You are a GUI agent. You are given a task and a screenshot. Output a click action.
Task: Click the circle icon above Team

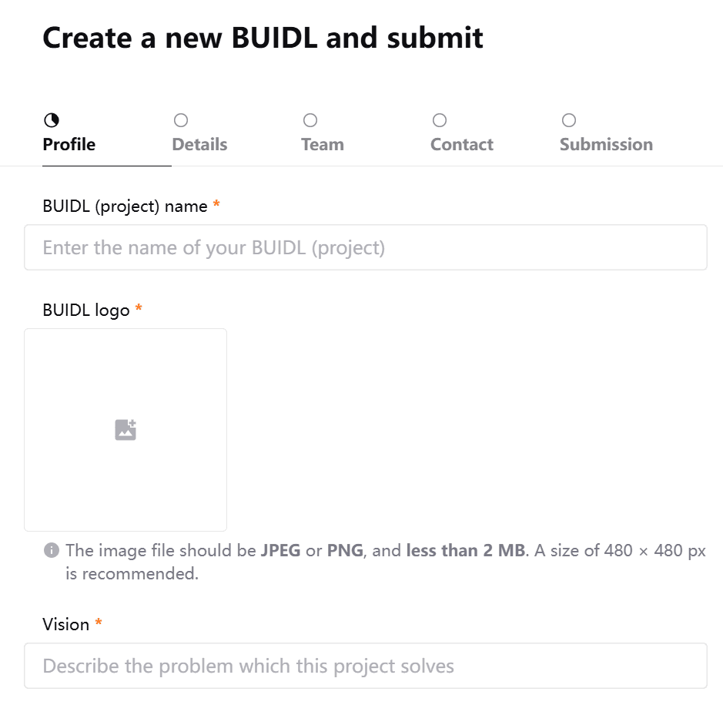click(310, 120)
